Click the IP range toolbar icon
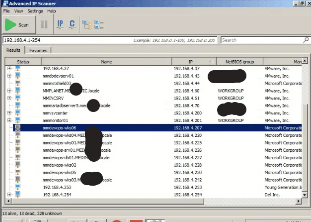Viewport: 311px width, 222px height. click(x=60, y=25)
